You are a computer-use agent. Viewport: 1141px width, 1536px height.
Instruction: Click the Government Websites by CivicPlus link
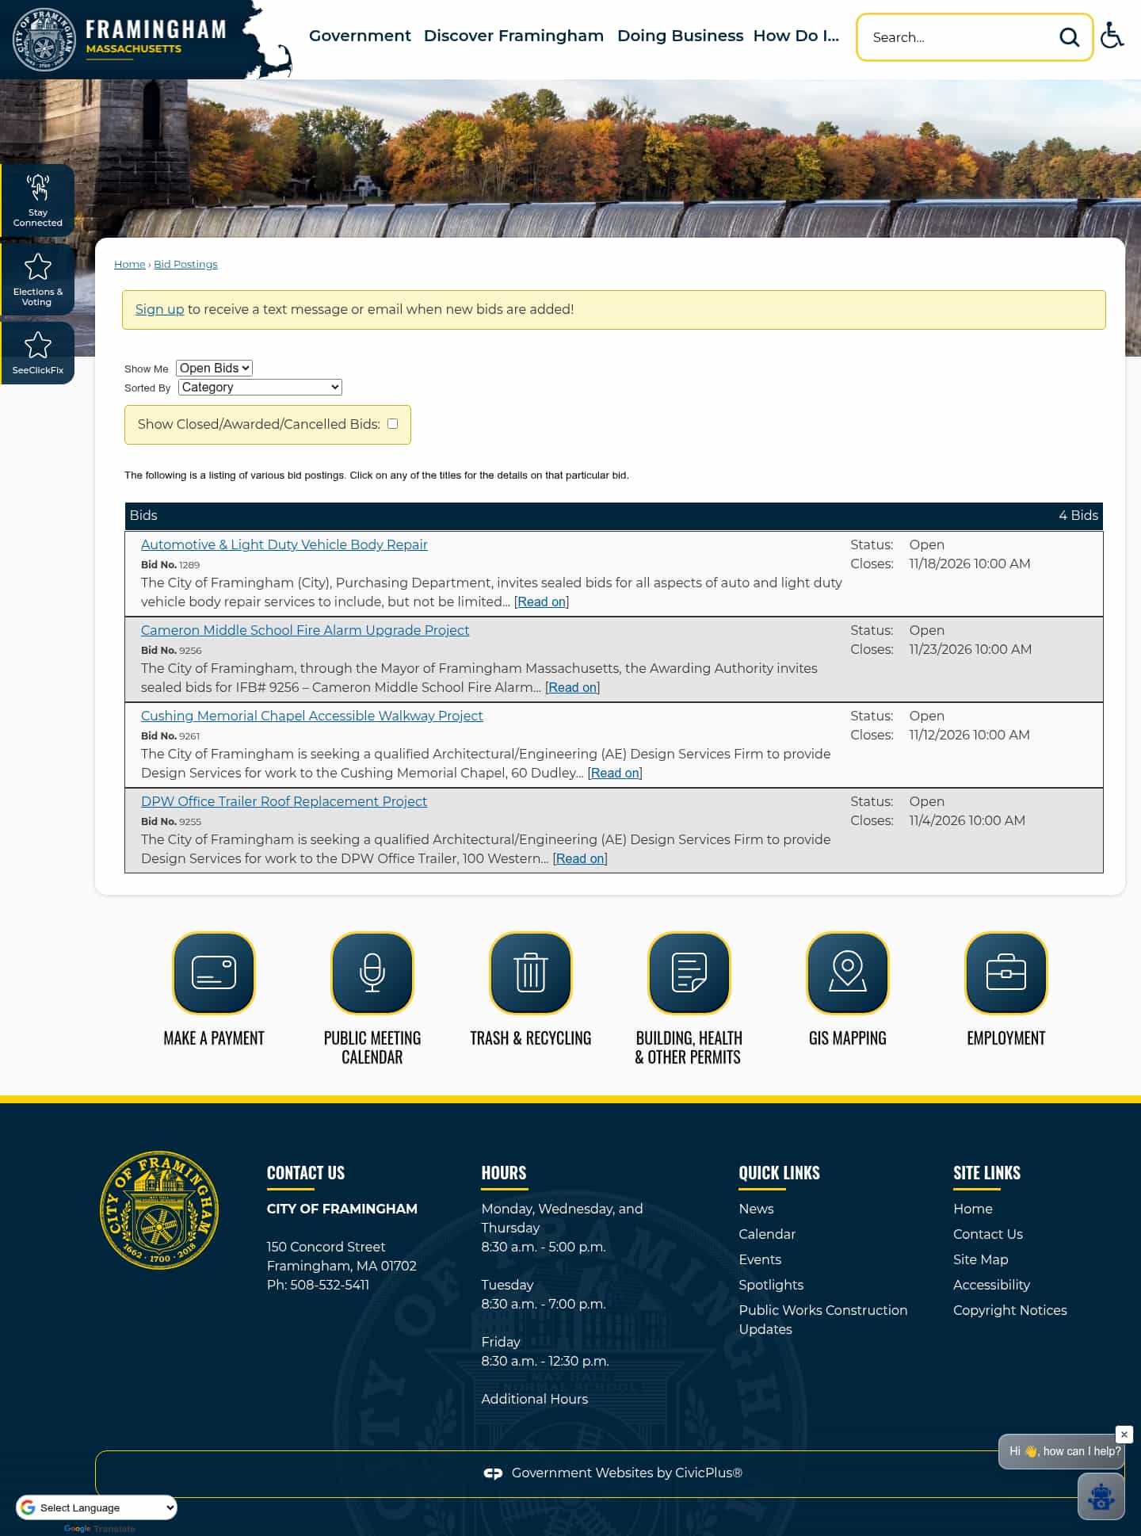coord(613,1473)
